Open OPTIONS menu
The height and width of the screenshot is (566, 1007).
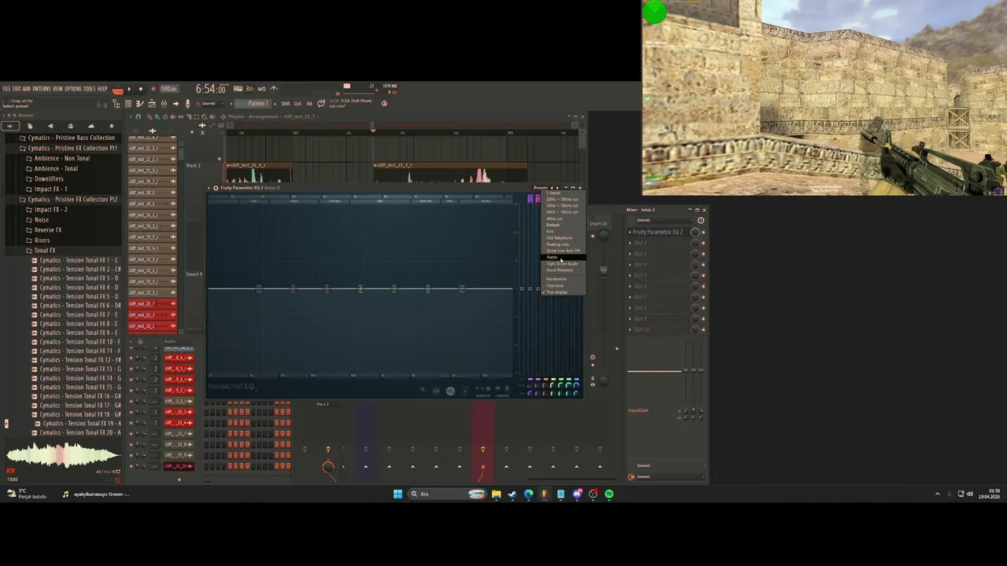[72, 89]
